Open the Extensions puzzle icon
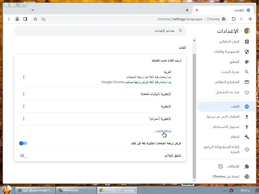 point(247,166)
